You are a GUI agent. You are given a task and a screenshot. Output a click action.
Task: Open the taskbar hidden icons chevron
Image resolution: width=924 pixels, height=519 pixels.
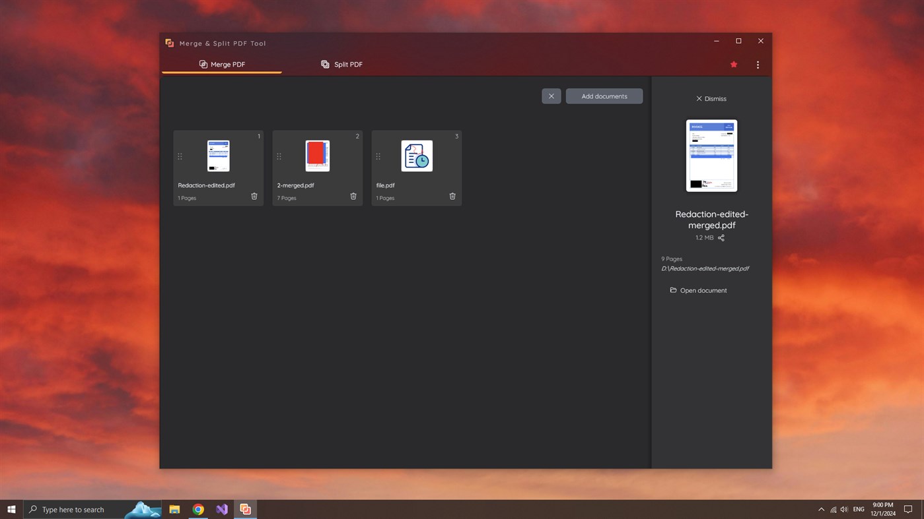pyautogui.click(x=821, y=509)
